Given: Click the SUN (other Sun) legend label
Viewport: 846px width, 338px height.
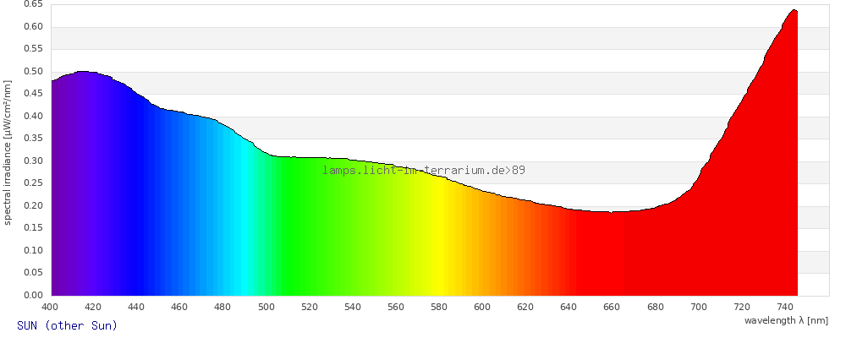Looking at the screenshot, I should coord(67,325).
